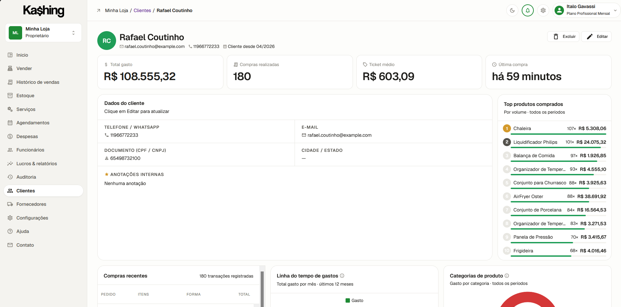Viewport: 621px width, 307px height.
Task: Click user avatar icon for Italo Gavassi
Action: click(x=559, y=10)
